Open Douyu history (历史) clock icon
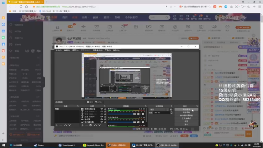The width and height of the screenshot is (263, 148). pyautogui.click(x=175, y=17)
